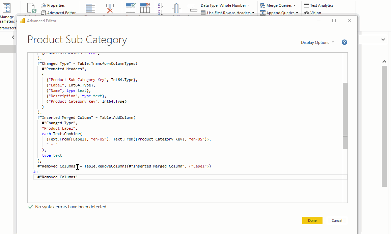Click the Use First Row as Headers icon

[203, 13]
